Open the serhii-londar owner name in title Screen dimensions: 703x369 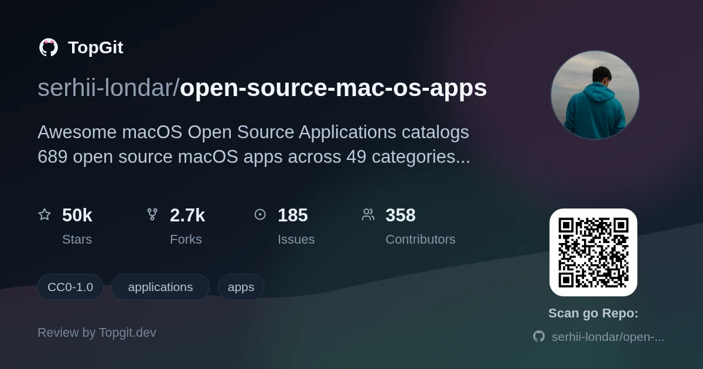(x=105, y=88)
